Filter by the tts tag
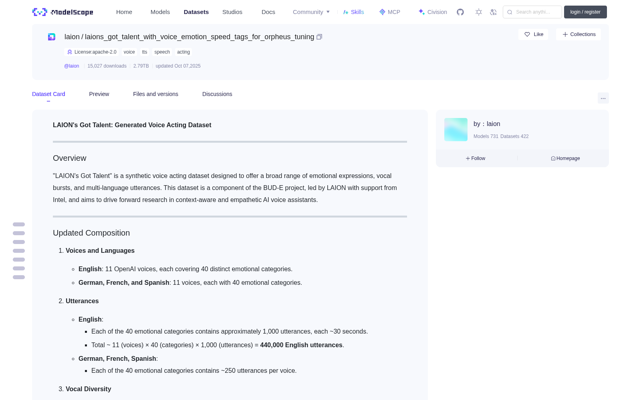 pos(145,52)
